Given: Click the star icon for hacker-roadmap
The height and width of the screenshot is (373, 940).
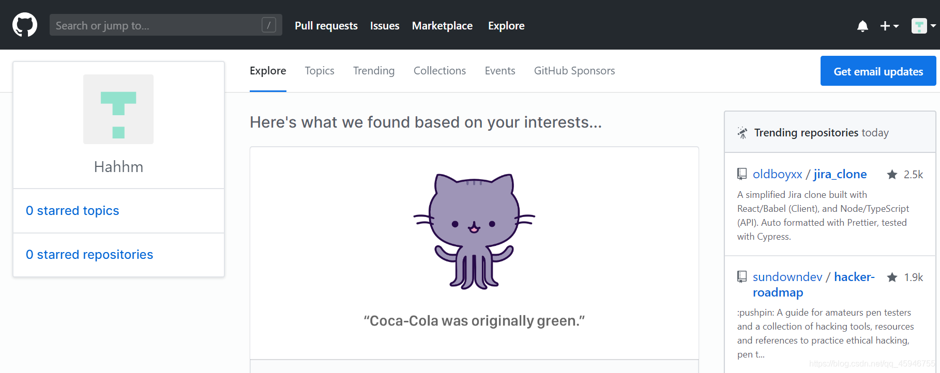Looking at the screenshot, I should (892, 277).
